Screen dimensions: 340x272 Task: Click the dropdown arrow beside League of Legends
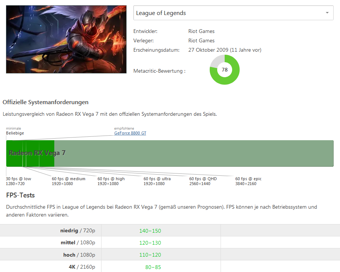click(327, 13)
